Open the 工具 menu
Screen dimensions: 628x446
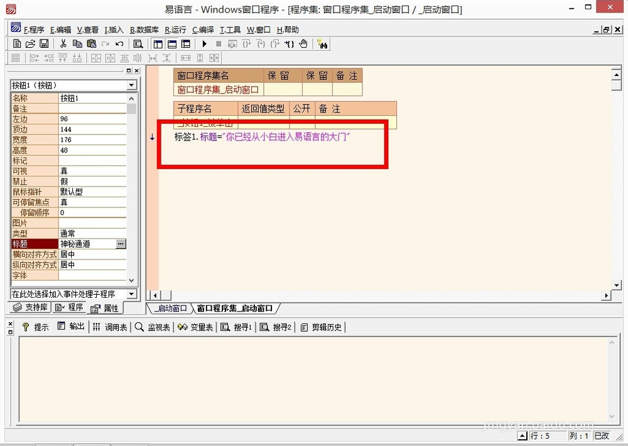click(230, 30)
